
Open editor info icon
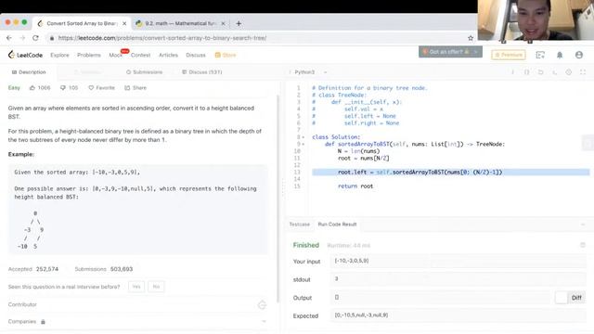click(x=512, y=72)
